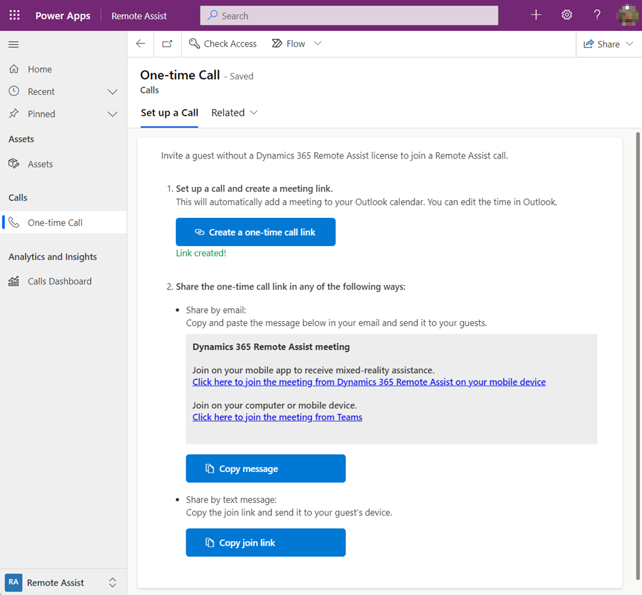Click the Analytics and Insights heading
The image size is (642, 595).
(53, 257)
